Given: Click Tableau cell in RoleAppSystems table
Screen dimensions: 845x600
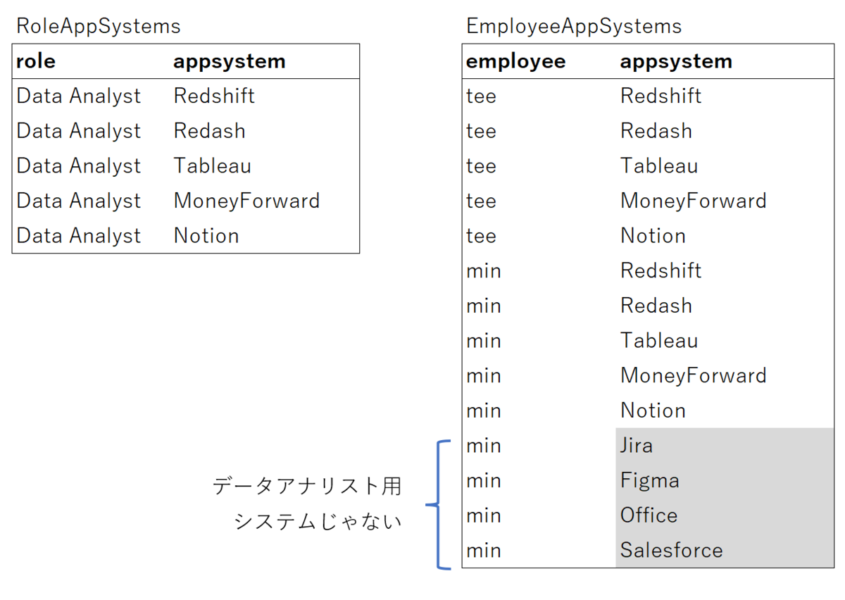Looking at the screenshot, I should coord(213,165).
